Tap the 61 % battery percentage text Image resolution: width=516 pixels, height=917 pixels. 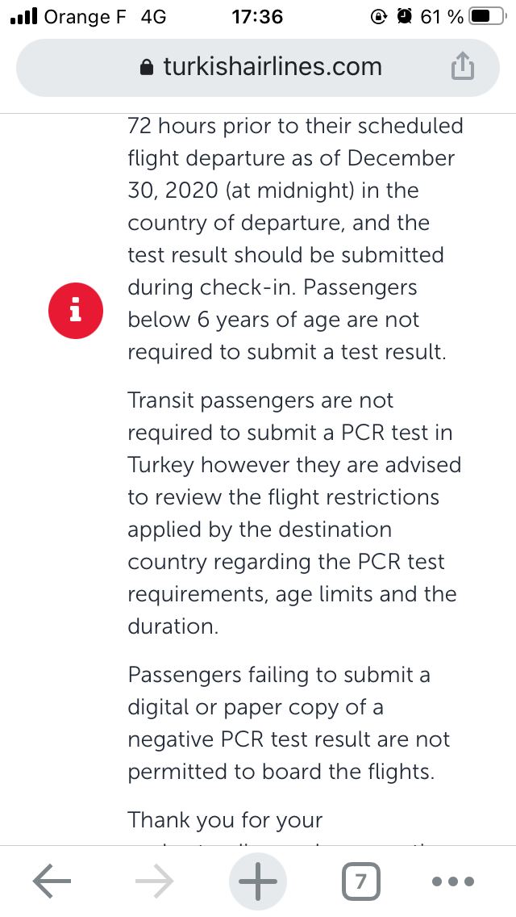[441, 17]
